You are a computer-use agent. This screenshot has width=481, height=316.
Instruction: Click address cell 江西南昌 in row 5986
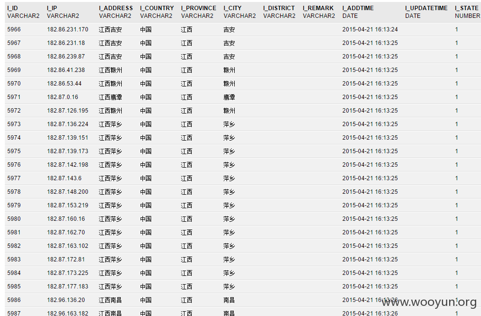pos(111,300)
